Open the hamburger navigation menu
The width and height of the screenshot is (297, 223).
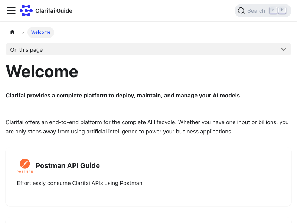[x=11, y=11]
